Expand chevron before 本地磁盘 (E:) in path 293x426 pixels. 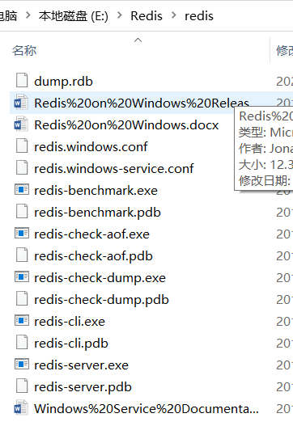[x=28, y=15]
